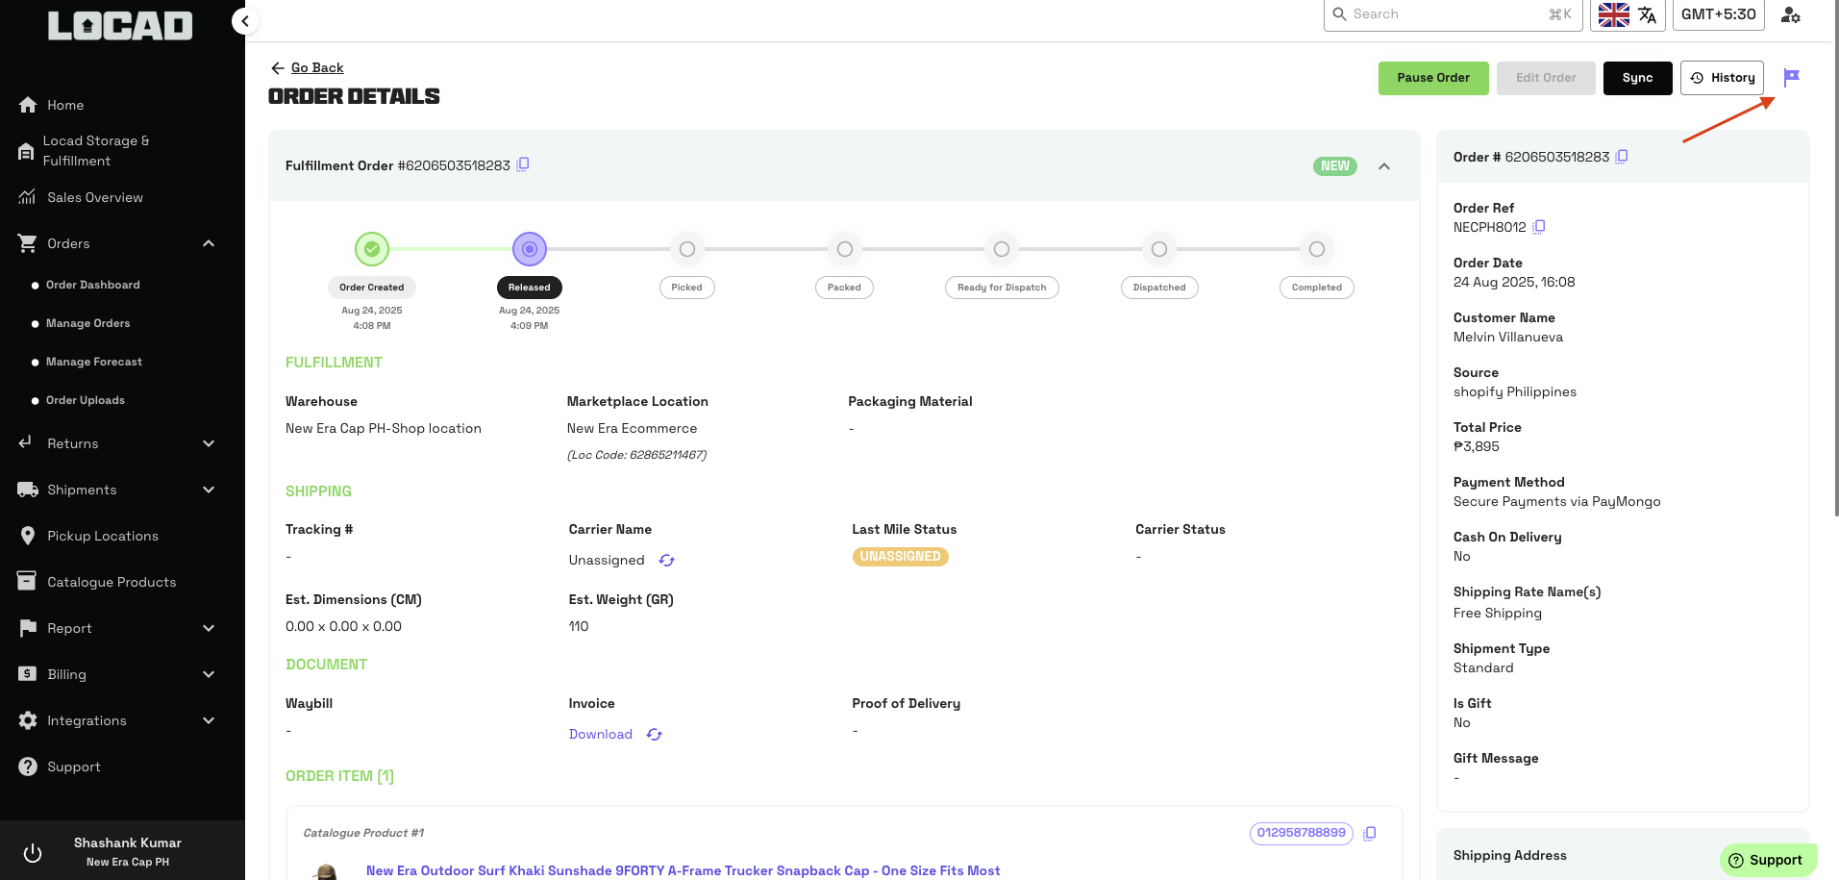Click the Released progress step marker

pyautogui.click(x=530, y=249)
